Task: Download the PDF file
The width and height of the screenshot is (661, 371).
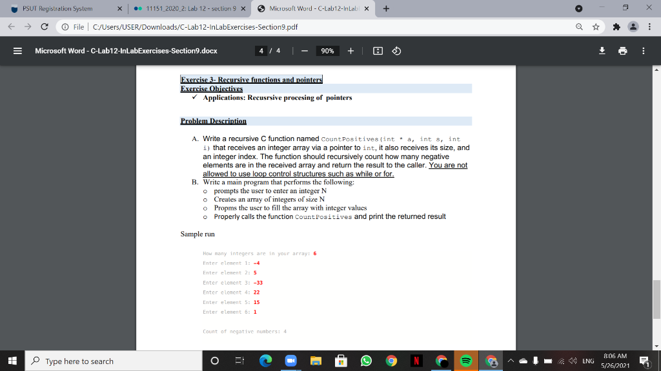Action: [x=602, y=51]
